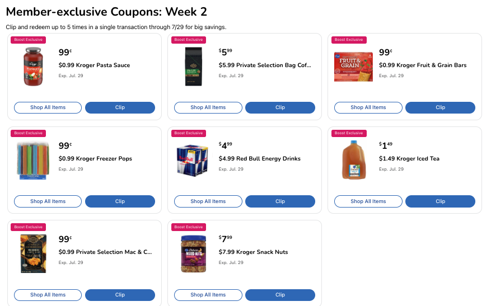Image resolution: width=491 pixels, height=306 pixels.
Task: Click the Kroger Pasta Sauce jar image
Action: (x=33, y=67)
